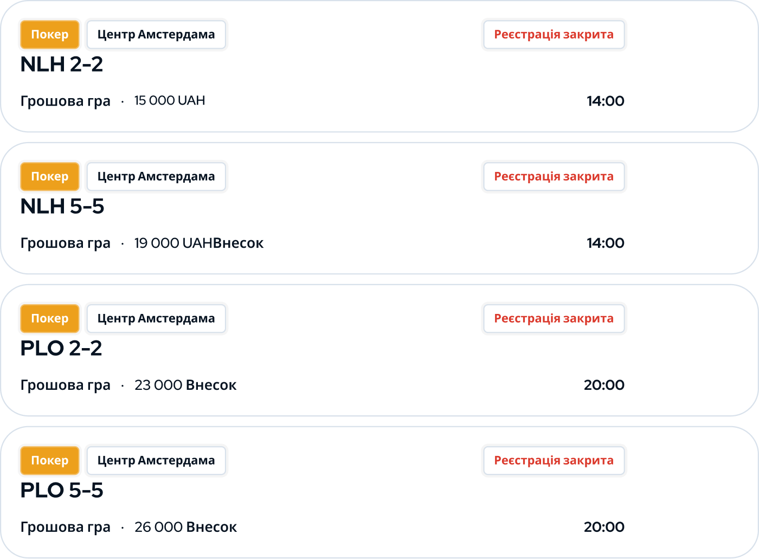Select Центр Амстердама tag on the PLO 2-2 card
This screenshot has height=559, width=759.
[156, 319]
